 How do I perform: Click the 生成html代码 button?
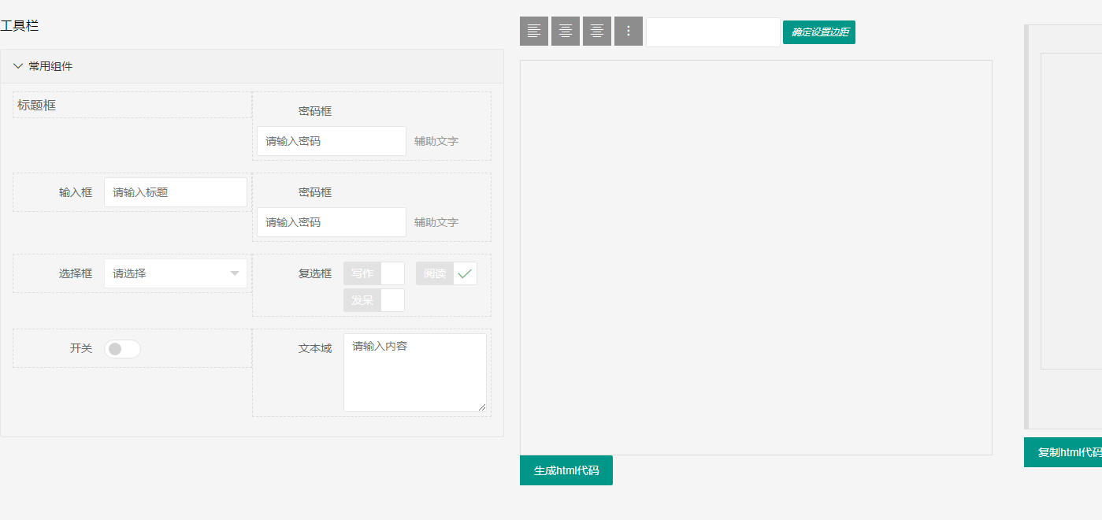pos(566,470)
